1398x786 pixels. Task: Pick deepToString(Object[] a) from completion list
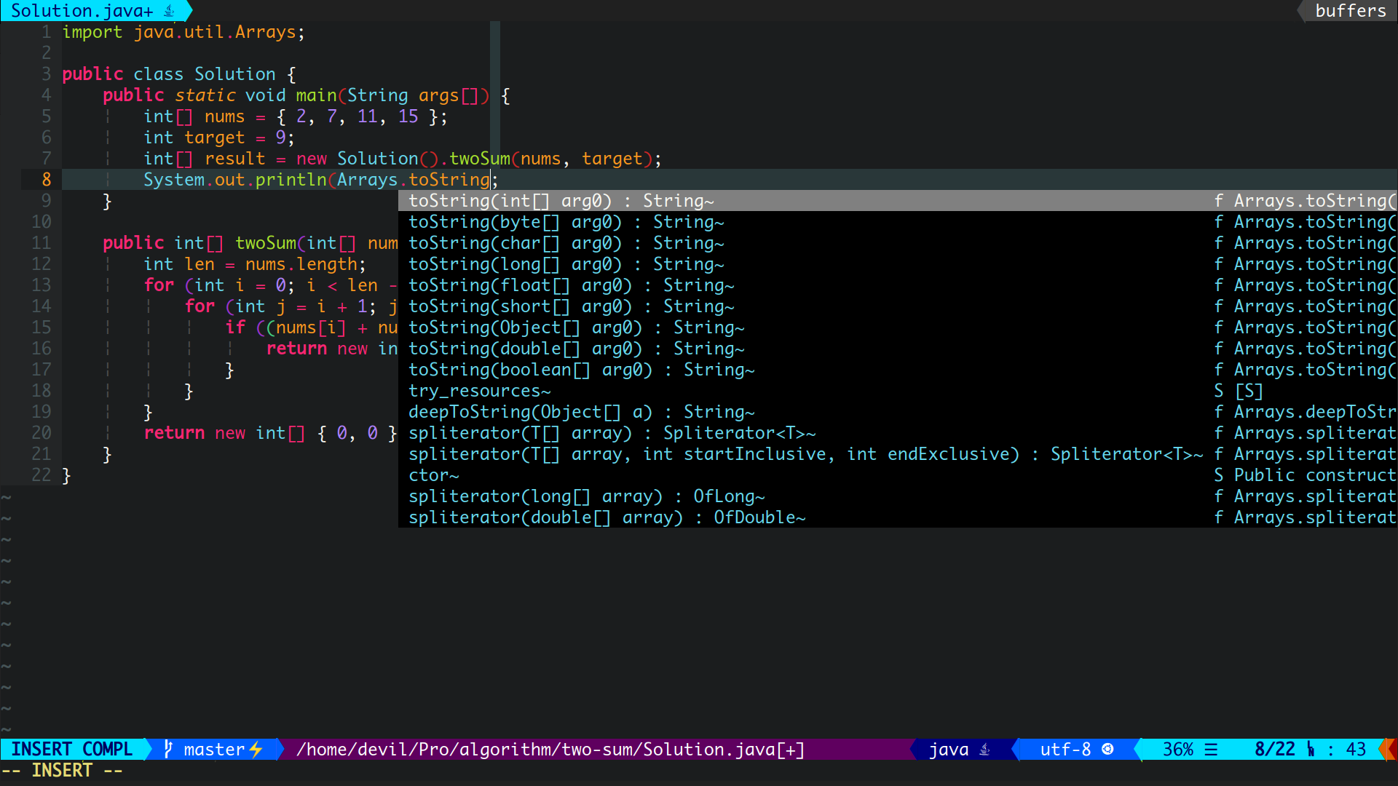581,412
